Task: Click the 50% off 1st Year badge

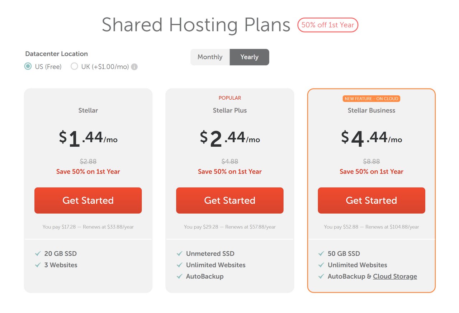Action: (x=327, y=25)
